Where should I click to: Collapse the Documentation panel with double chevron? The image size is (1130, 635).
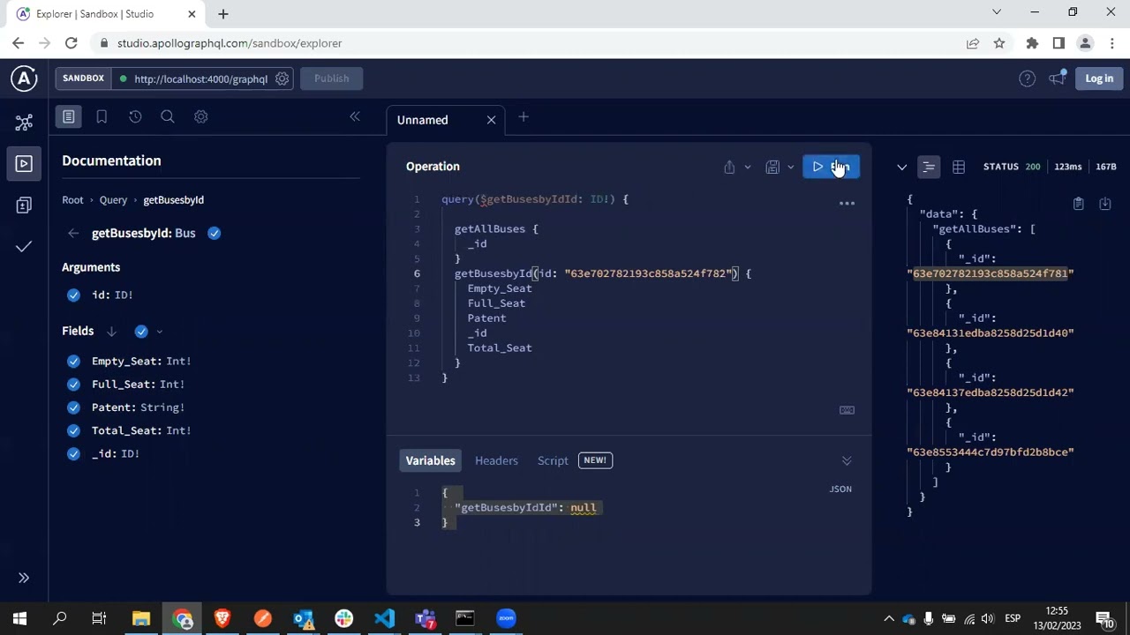(355, 116)
